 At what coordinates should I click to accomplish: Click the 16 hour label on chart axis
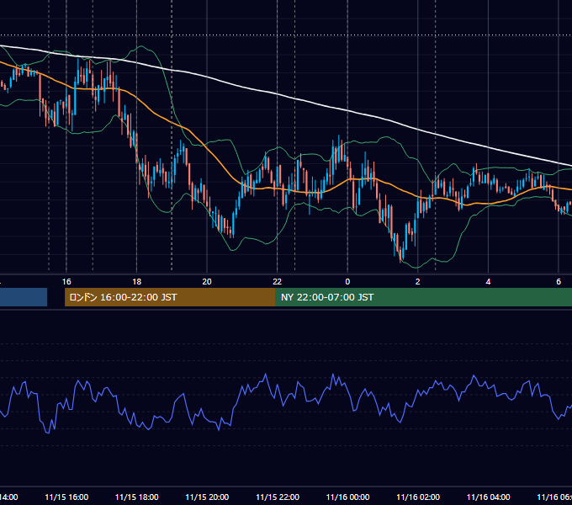click(66, 282)
